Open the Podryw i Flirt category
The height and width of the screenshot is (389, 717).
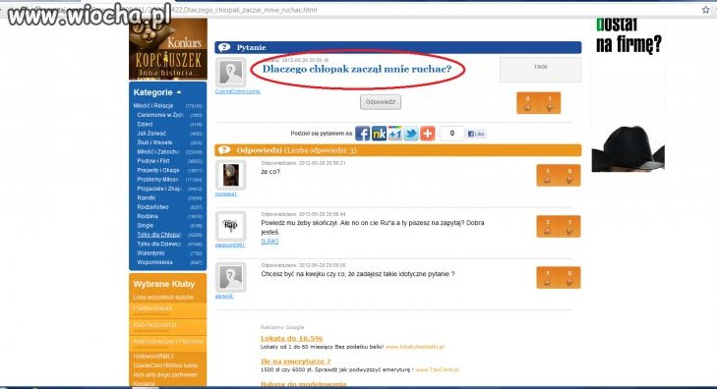153,161
